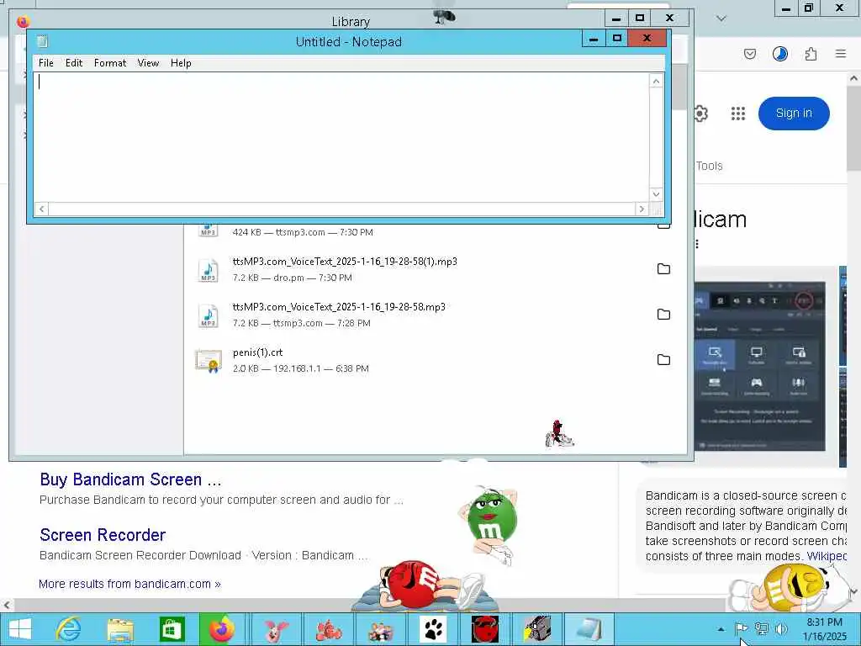Image resolution: width=861 pixels, height=646 pixels.
Task: Open the Help menu in Notepad
Action: (x=181, y=63)
